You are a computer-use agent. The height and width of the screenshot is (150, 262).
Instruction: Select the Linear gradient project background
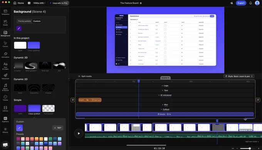tap(34, 45)
